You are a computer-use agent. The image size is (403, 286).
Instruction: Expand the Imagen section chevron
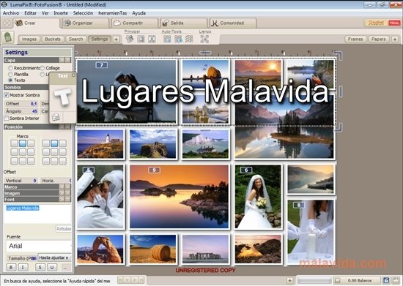pos(62,193)
